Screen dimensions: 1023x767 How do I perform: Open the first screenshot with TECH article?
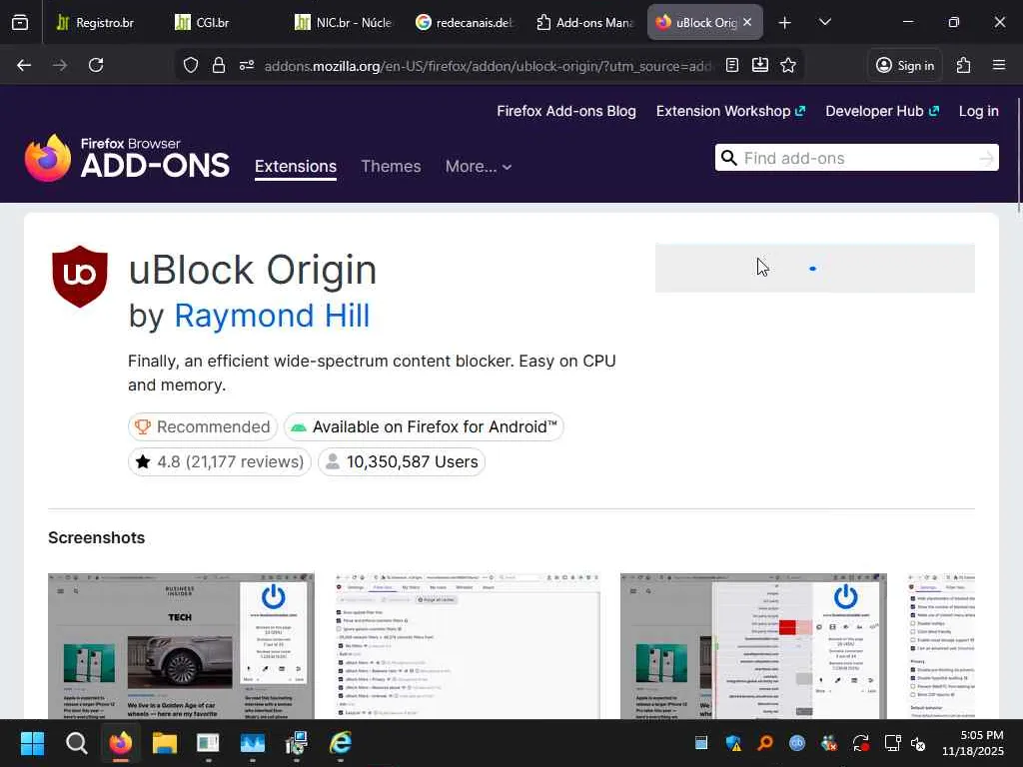(x=181, y=646)
